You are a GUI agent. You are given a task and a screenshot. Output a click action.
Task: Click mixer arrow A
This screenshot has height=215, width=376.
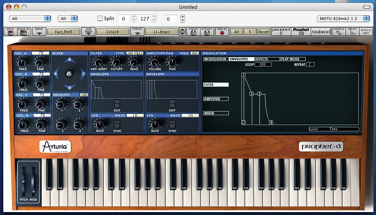pyautogui.click(x=56, y=73)
